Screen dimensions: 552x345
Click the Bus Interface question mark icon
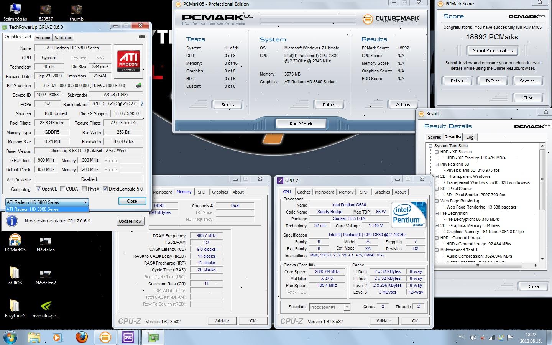pyautogui.click(x=142, y=104)
